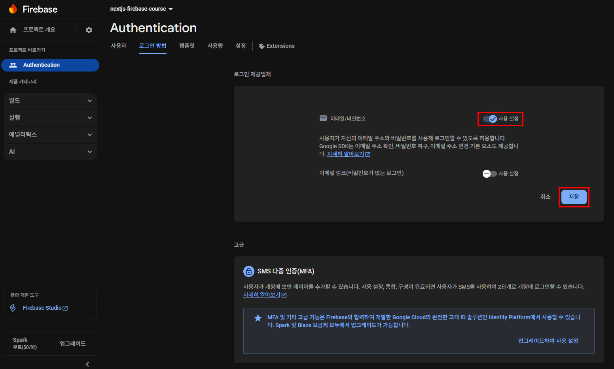Click the Firebase flame logo

coord(13,9)
